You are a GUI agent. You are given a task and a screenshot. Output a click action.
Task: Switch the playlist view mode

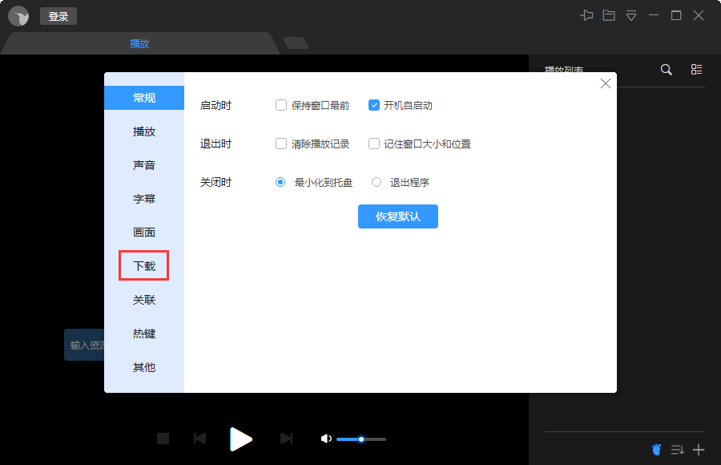coord(695,70)
